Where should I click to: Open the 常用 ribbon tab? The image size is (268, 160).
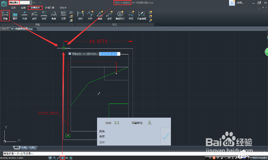tap(13, 8)
